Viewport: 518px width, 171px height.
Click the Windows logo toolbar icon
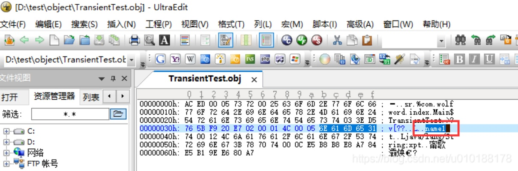pos(295,59)
